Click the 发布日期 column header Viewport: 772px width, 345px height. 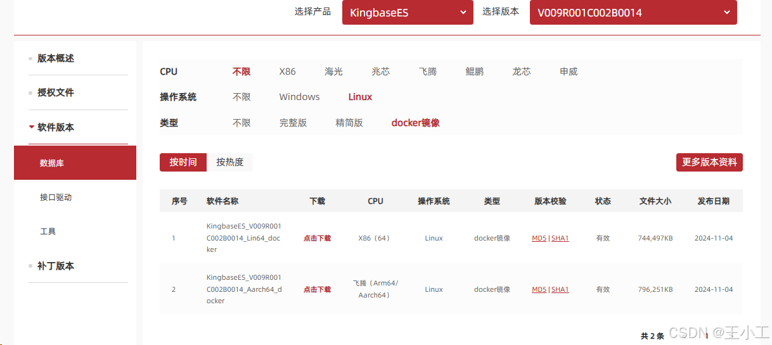pyautogui.click(x=714, y=201)
